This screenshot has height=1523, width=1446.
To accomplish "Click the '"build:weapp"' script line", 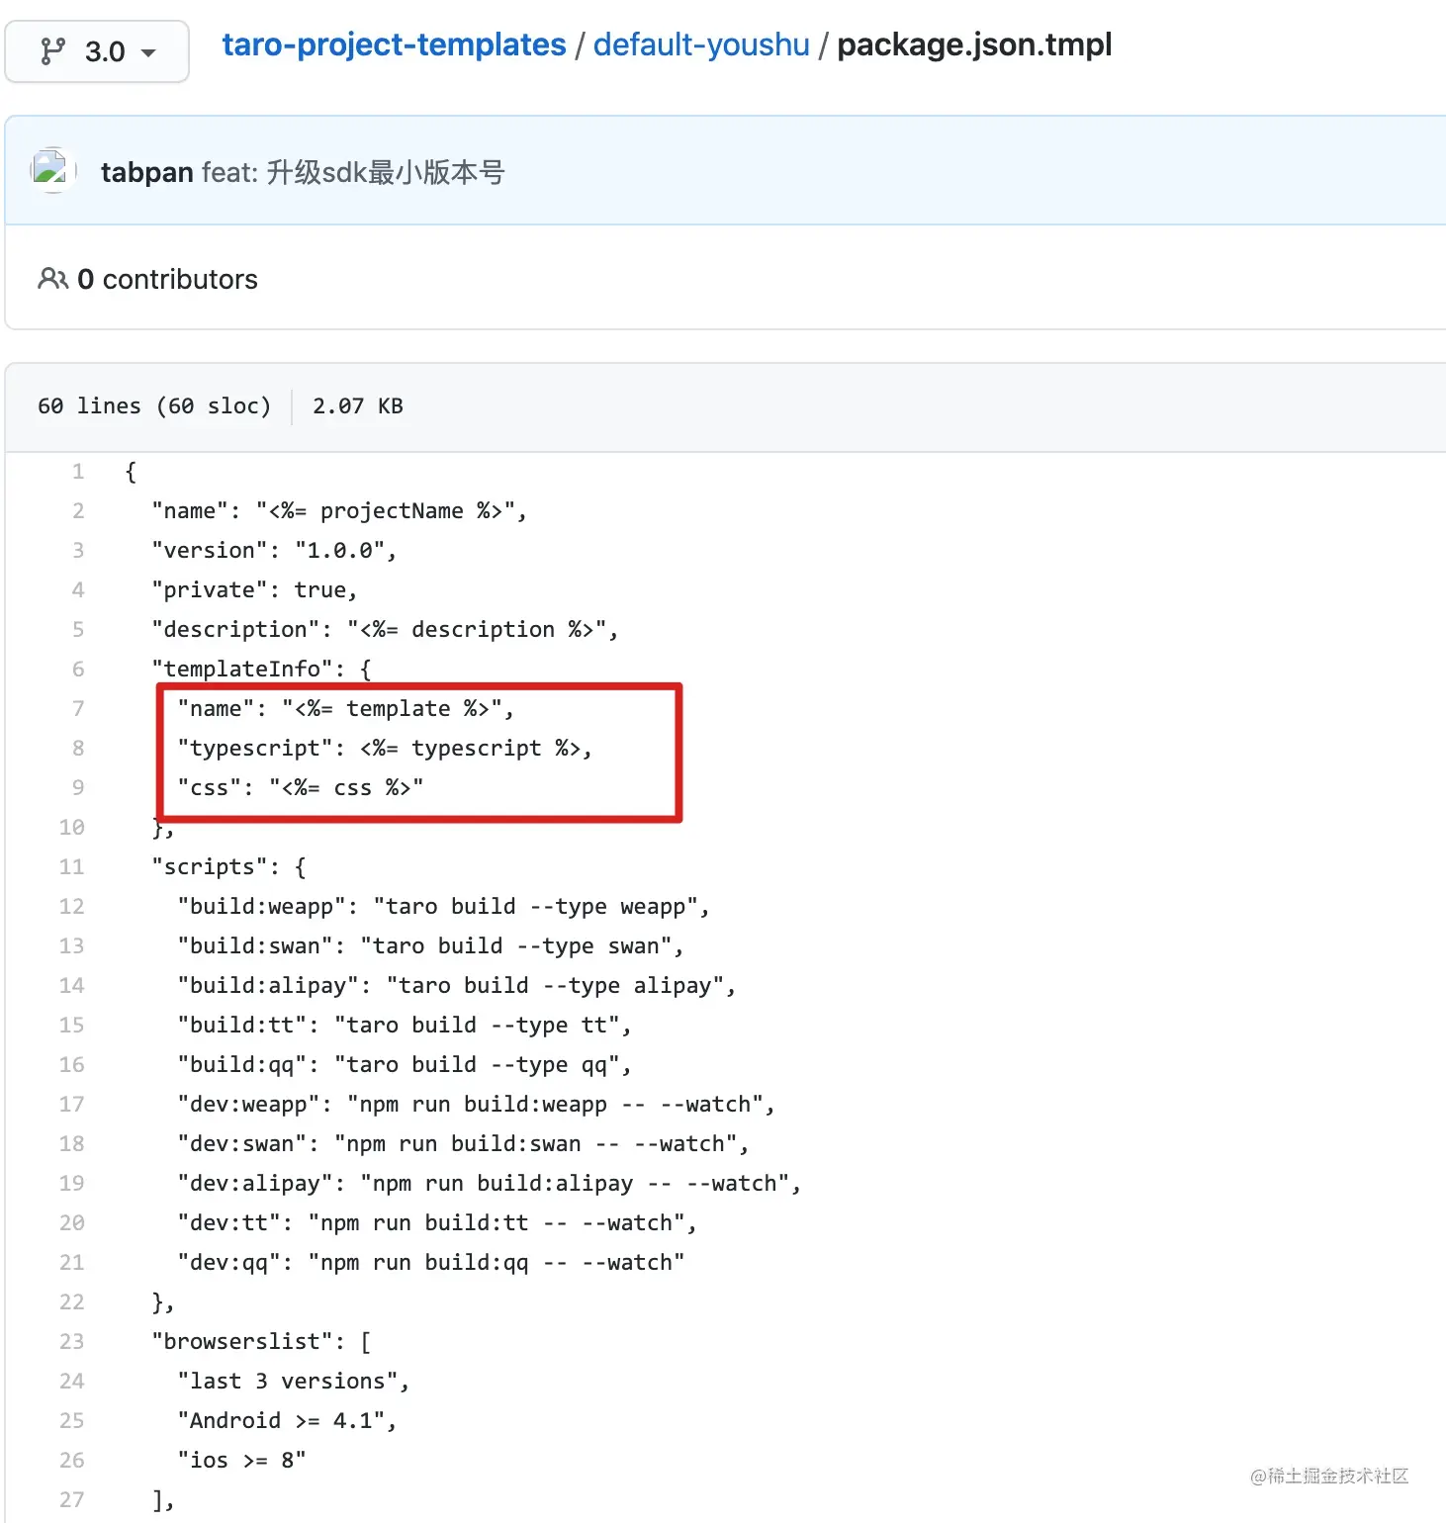I will [x=443, y=907].
